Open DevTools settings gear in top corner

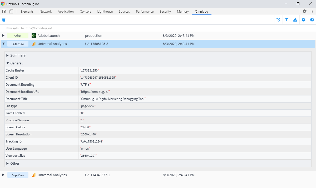coord(304,11)
